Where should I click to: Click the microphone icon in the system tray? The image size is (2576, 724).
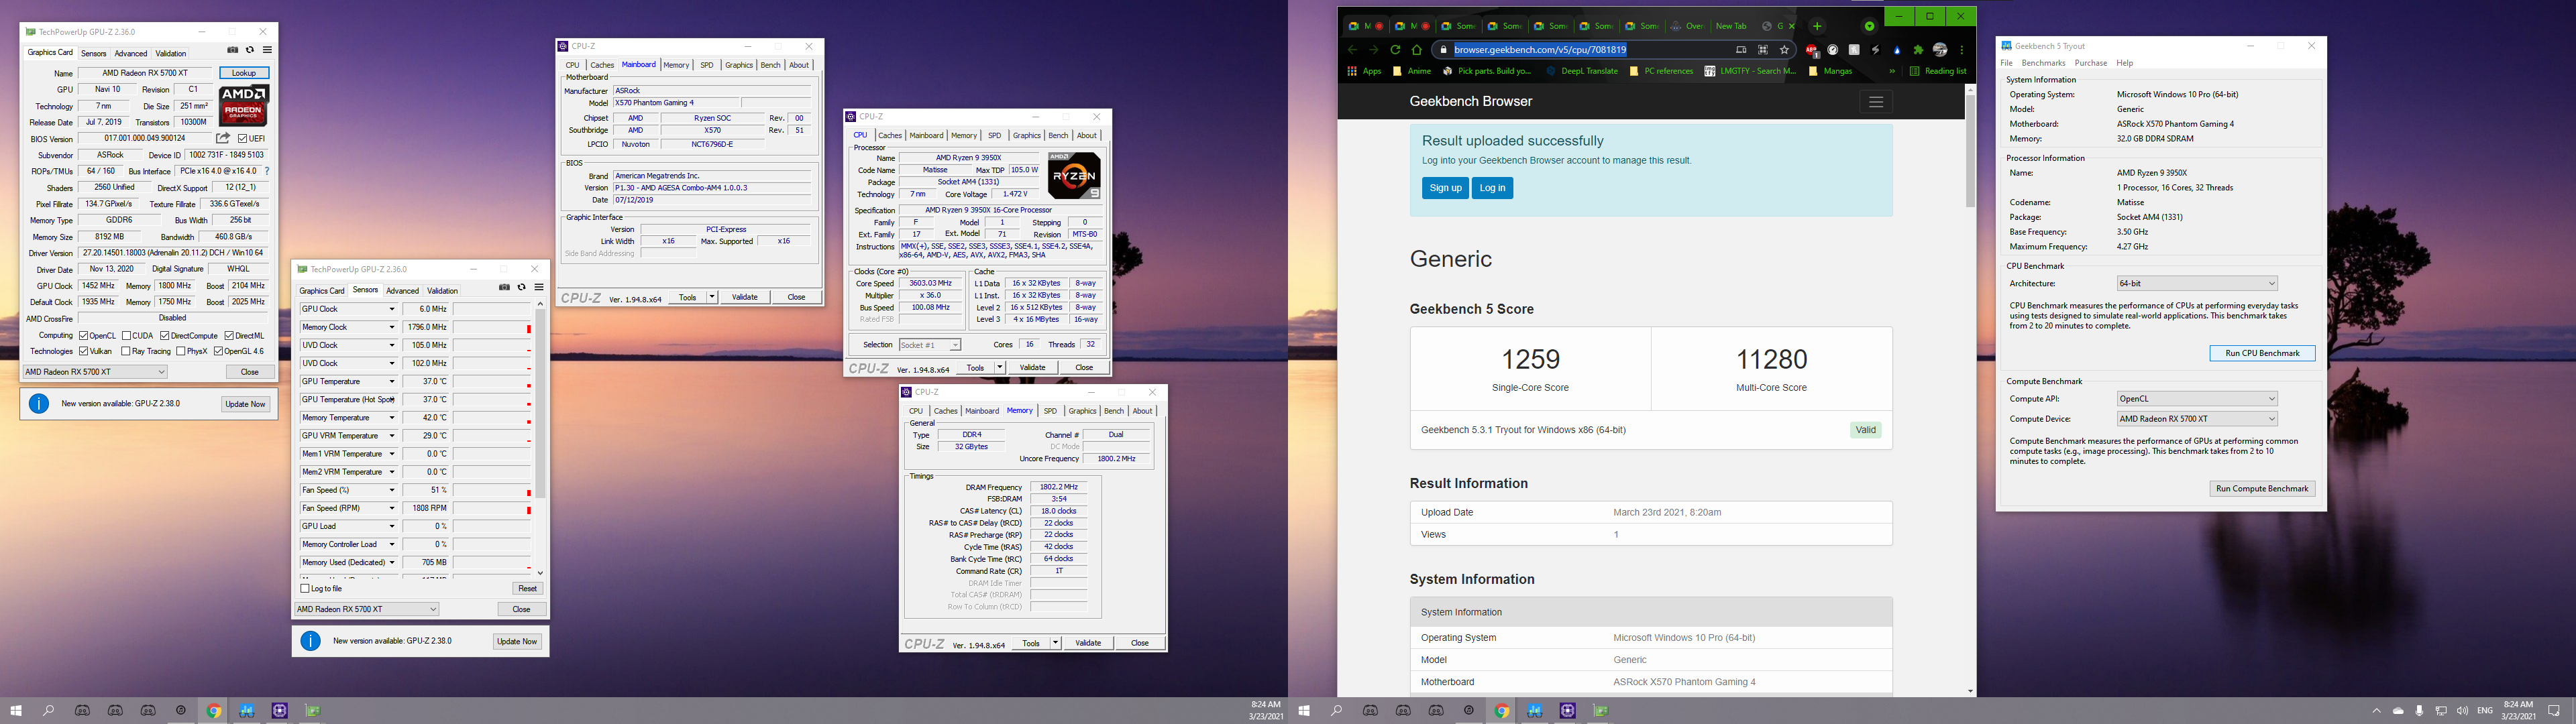click(x=2419, y=711)
